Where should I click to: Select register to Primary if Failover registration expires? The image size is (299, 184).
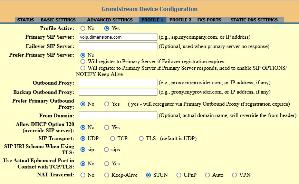coord(83,61)
